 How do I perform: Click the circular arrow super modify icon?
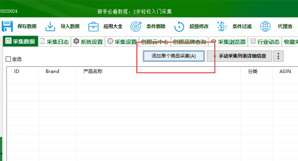coord(179,27)
